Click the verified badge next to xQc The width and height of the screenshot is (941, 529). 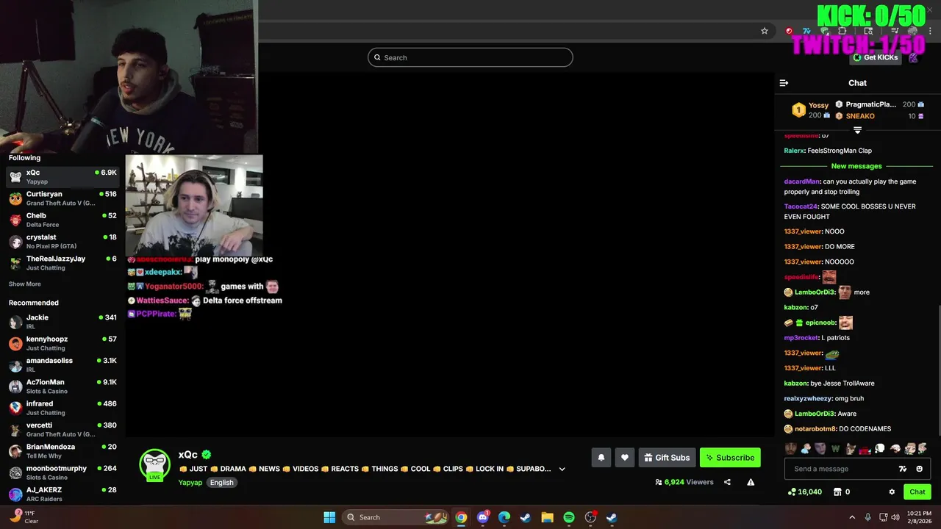[x=207, y=455]
